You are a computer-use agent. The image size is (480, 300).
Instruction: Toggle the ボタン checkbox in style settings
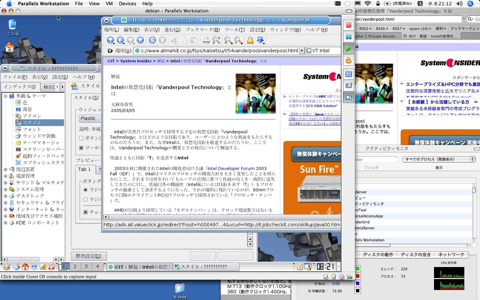(x=81, y=138)
